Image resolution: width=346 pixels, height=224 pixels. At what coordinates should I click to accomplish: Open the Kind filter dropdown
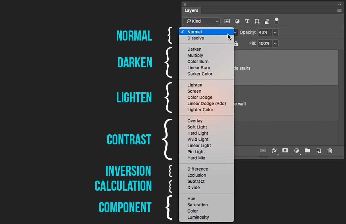201,21
